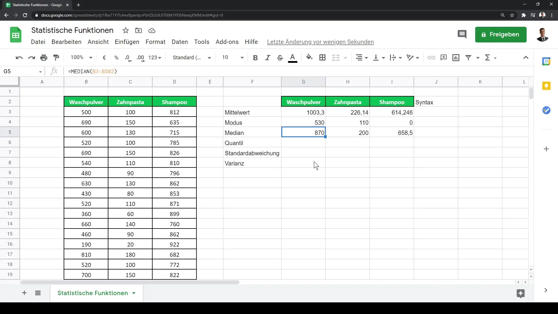Click the sum function icon

[x=487, y=57]
